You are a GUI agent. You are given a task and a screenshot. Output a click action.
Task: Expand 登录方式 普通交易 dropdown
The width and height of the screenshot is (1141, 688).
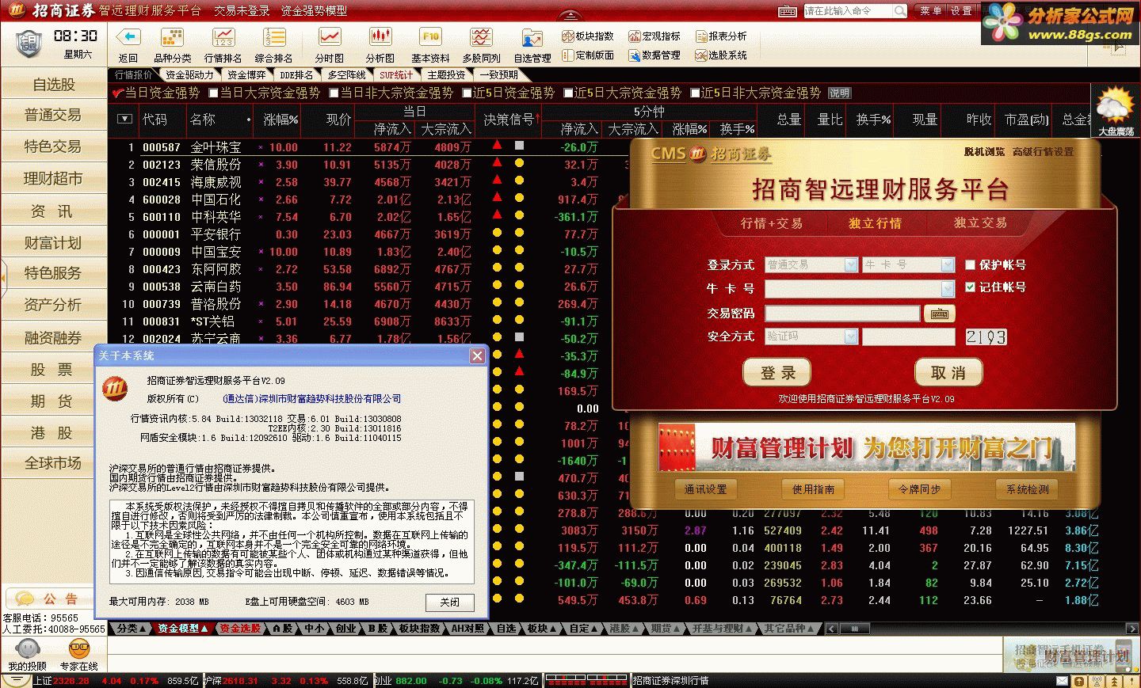851,264
